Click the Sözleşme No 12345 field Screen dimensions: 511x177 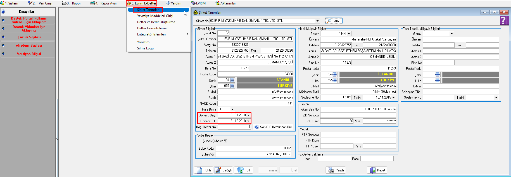(x=336, y=97)
